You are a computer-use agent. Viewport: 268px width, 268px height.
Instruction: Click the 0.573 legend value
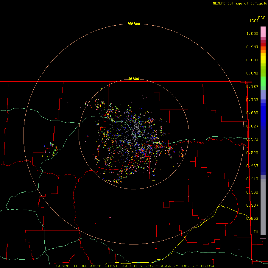click(252, 139)
